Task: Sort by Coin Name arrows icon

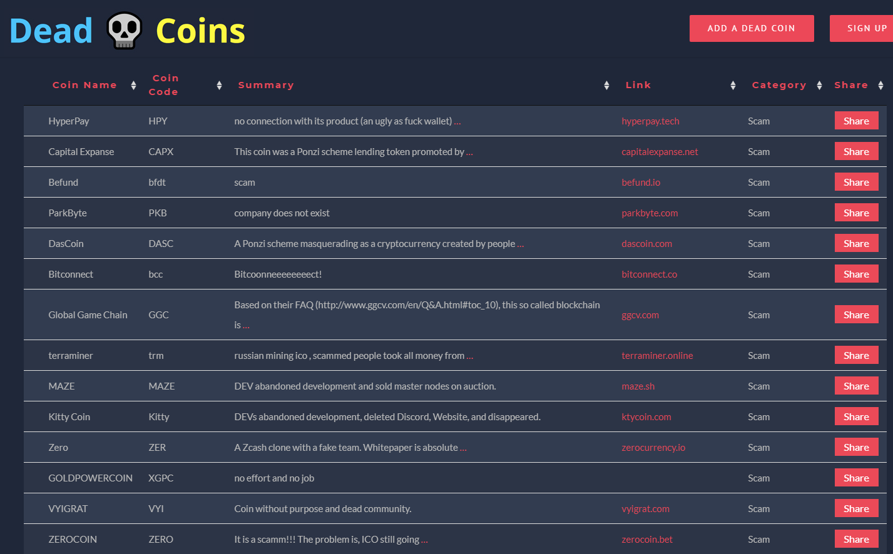Action: coord(133,86)
